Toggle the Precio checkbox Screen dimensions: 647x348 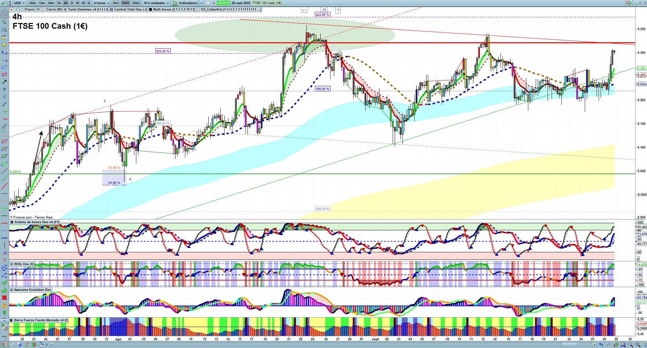pyautogui.click(x=22, y=9)
